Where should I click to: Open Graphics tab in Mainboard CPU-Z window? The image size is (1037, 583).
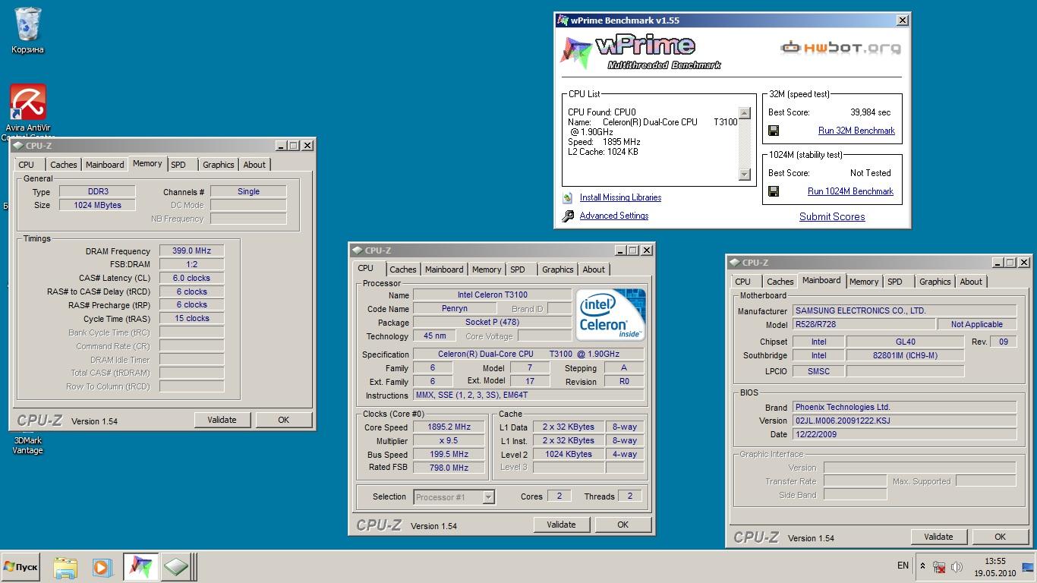pyautogui.click(x=935, y=282)
